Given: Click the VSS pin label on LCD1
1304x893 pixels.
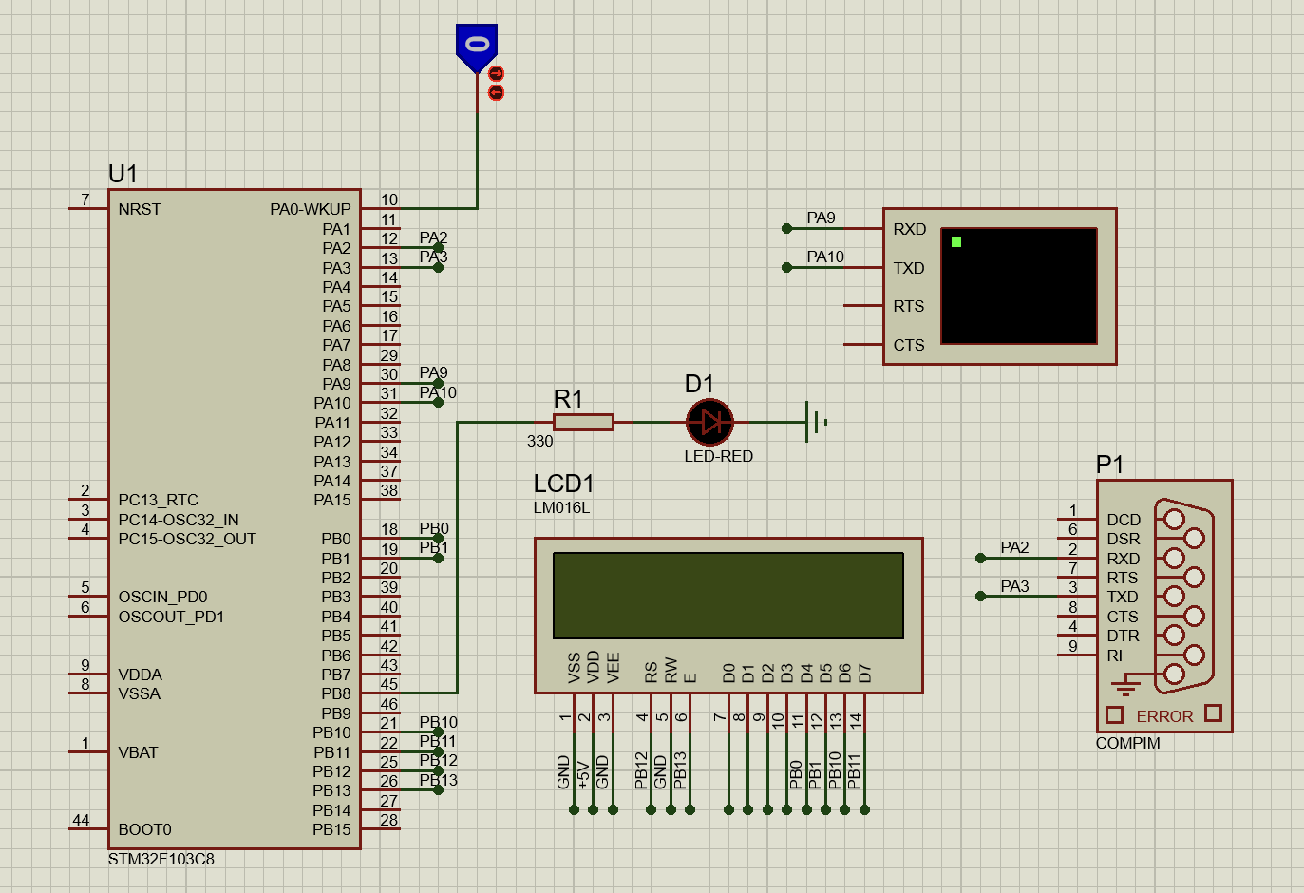Looking at the screenshot, I should pyautogui.click(x=574, y=668).
